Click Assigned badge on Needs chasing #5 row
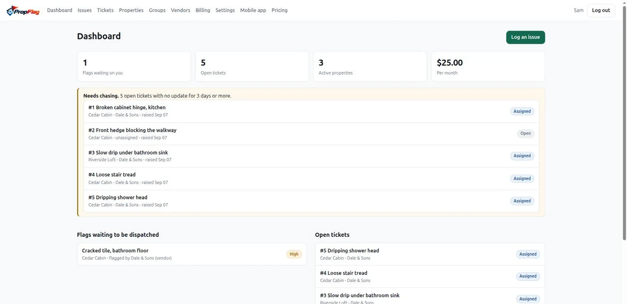The image size is (627, 304). pos(522,201)
